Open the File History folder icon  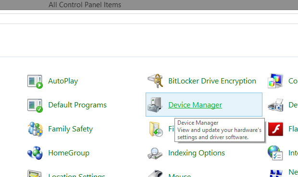156,129
